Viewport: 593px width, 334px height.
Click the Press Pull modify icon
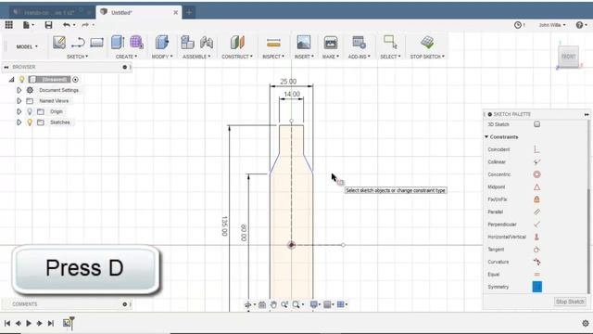pos(162,43)
